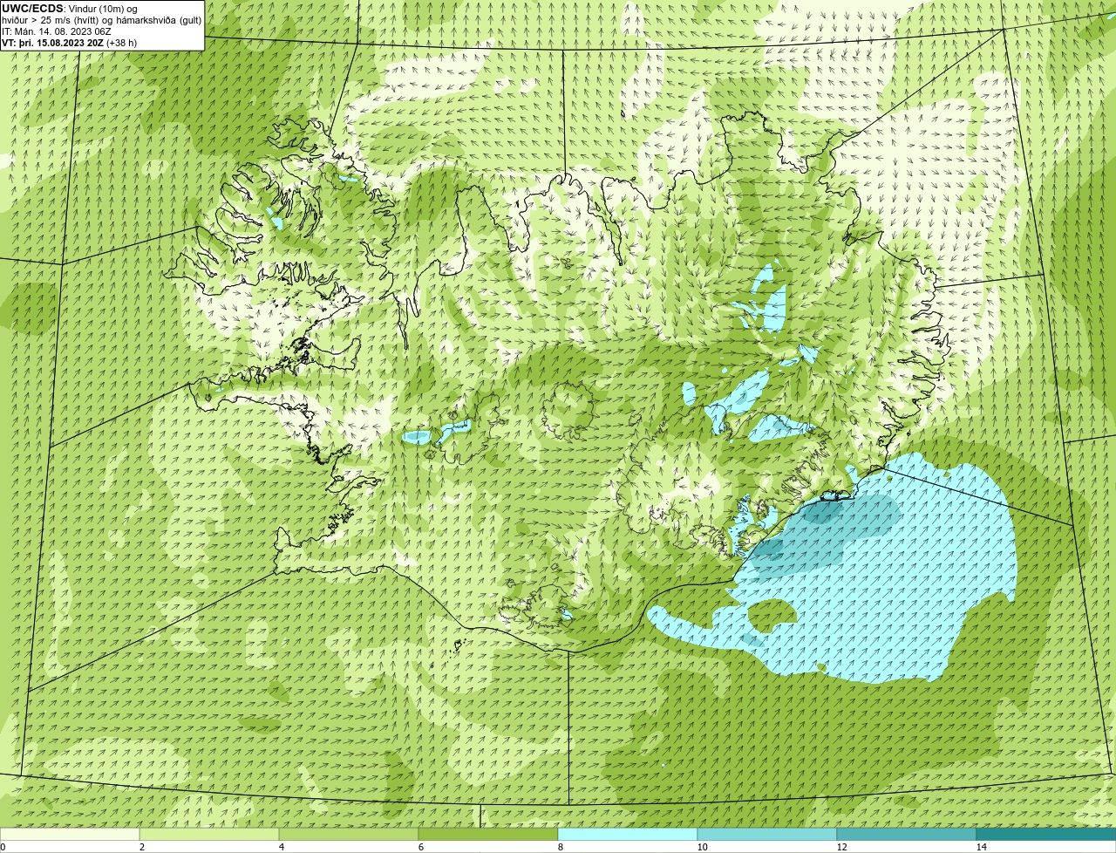Click the "VT: þri. 15.08.2023 20Z (+38 h)" line
Image resolution: width=1116 pixels, height=853 pixels.
pos(69,42)
